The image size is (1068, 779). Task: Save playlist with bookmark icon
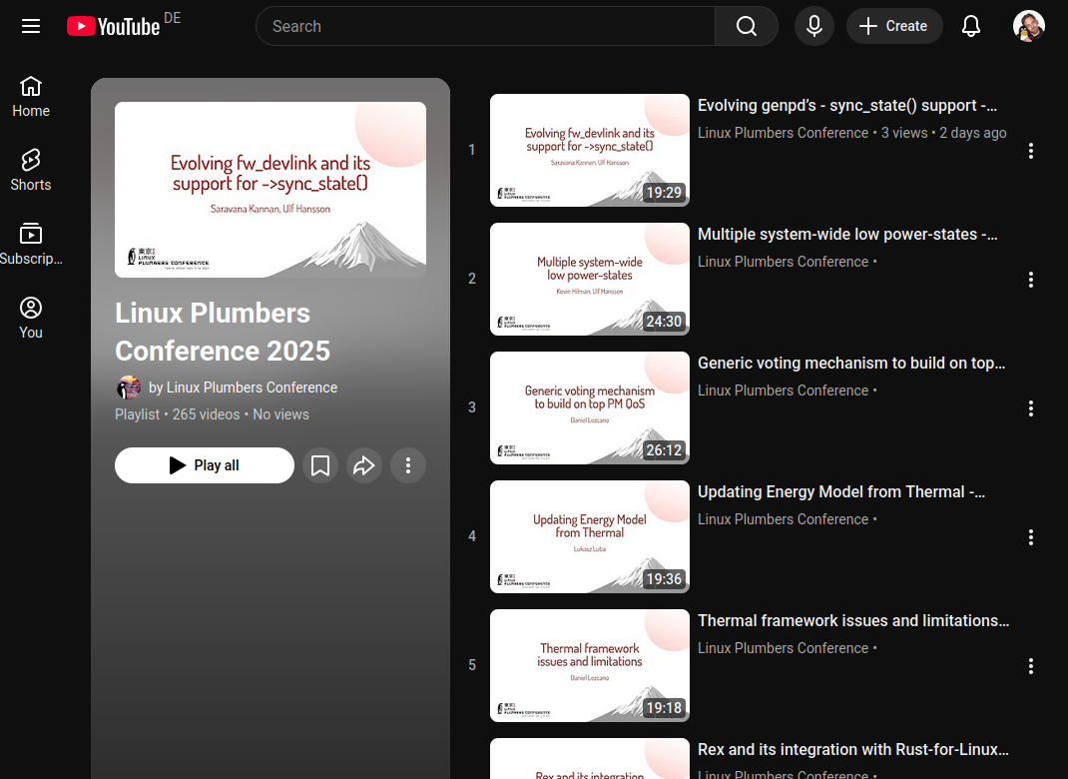(x=320, y=465)
